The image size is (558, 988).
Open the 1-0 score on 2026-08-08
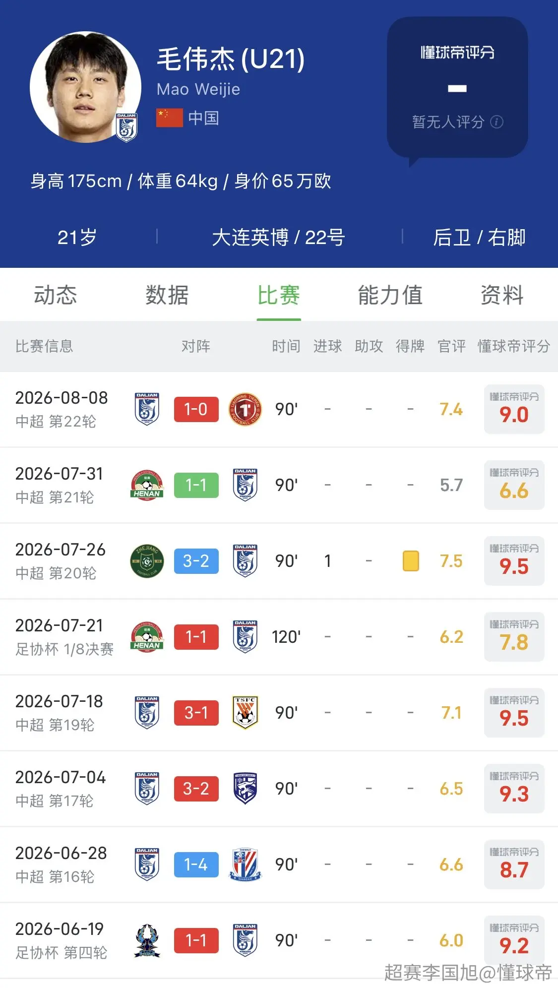click(x=196, y=409)
